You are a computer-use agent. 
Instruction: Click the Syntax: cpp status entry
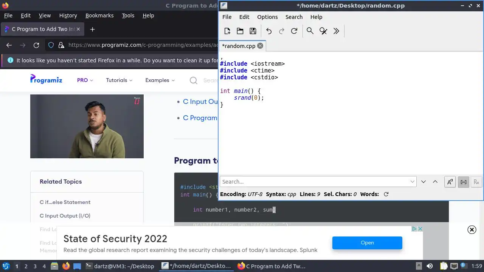(x=281, y=194)
